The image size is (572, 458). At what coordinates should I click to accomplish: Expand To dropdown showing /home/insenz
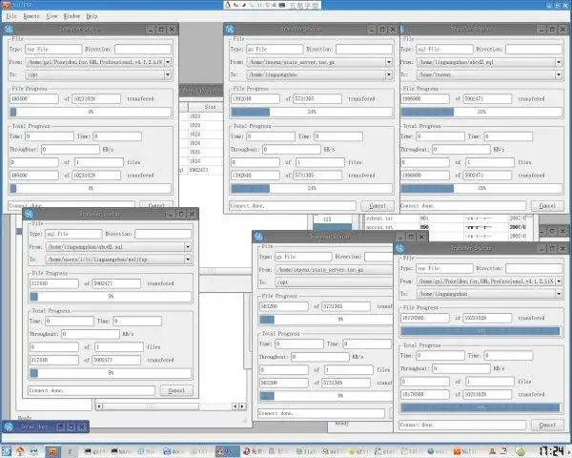559,74
